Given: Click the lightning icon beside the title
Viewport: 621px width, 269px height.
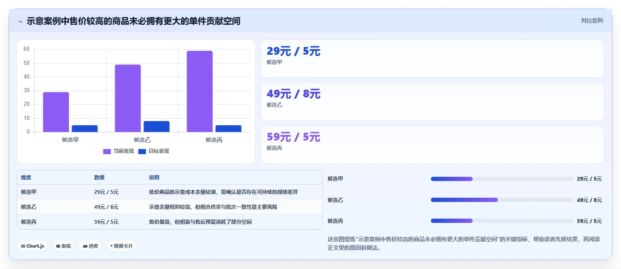Looking at the screenshot, I should click(x=20, y=21).
